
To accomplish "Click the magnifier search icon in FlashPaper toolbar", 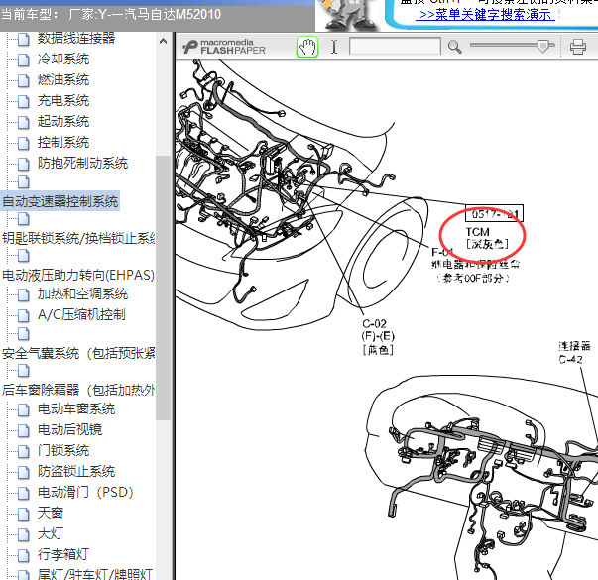I will pyautogui.click(x=454, y=47).
